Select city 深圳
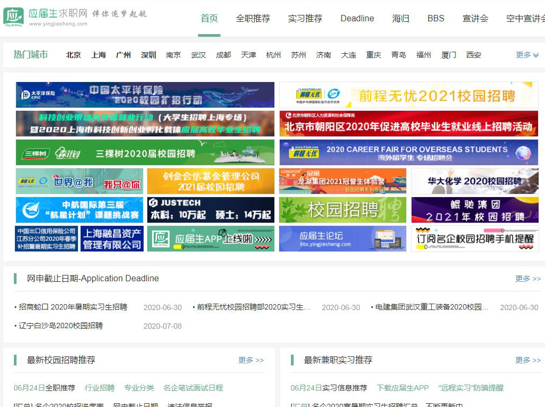This screenshot has width=545, height=407. click(x=148, y=55)
